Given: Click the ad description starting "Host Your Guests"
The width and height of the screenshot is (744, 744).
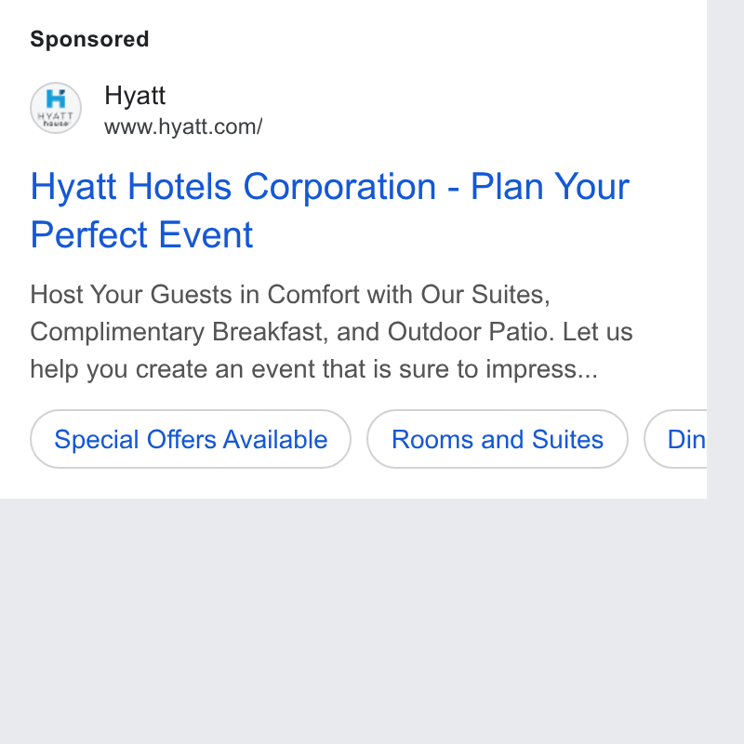Looking at the screenshot, I should coord(331,332).
